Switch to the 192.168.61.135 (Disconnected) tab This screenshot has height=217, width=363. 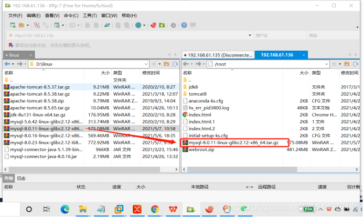218,55
